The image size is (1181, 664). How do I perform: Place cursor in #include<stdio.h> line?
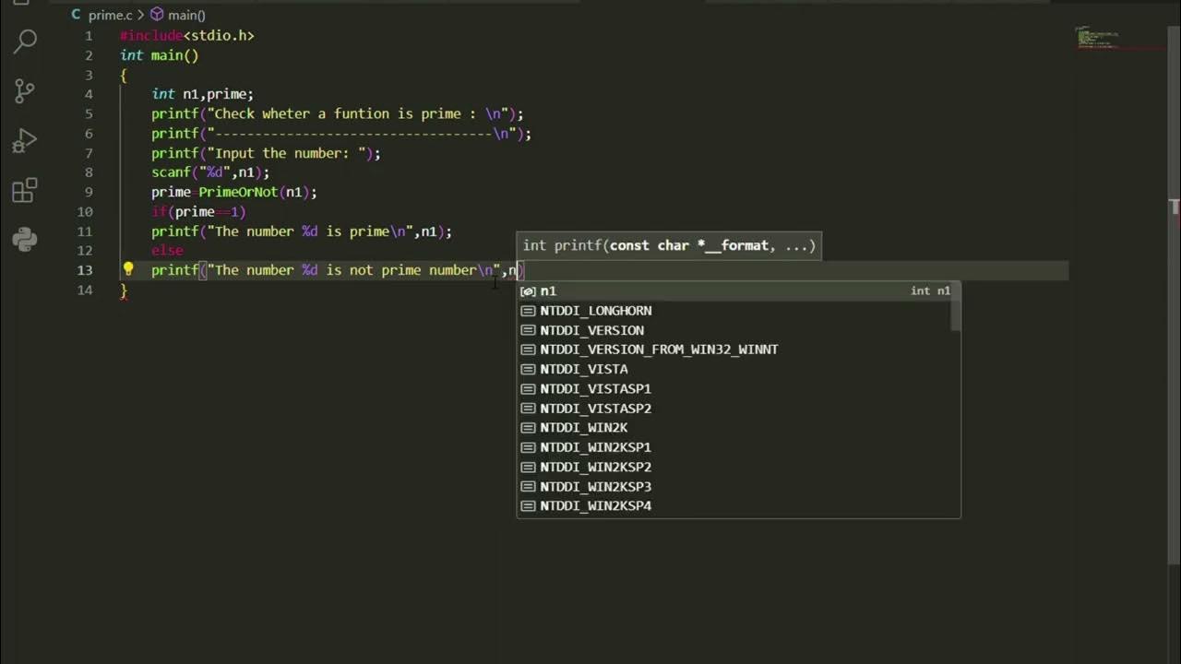tap(186, 36)
